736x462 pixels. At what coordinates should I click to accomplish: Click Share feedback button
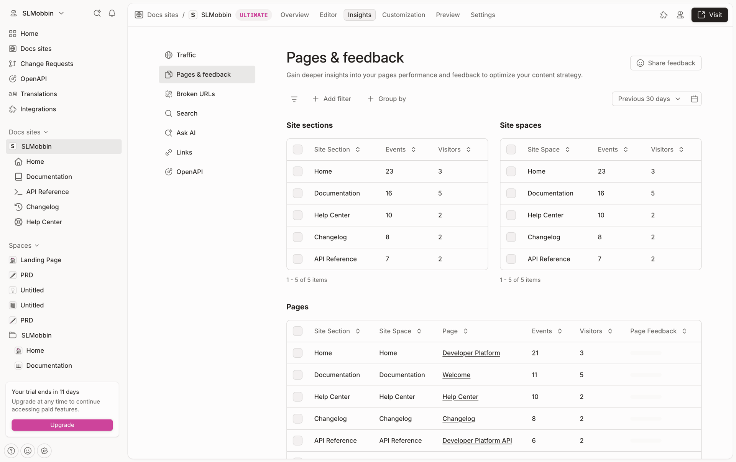pyautogui.click(x=665, y=63)
